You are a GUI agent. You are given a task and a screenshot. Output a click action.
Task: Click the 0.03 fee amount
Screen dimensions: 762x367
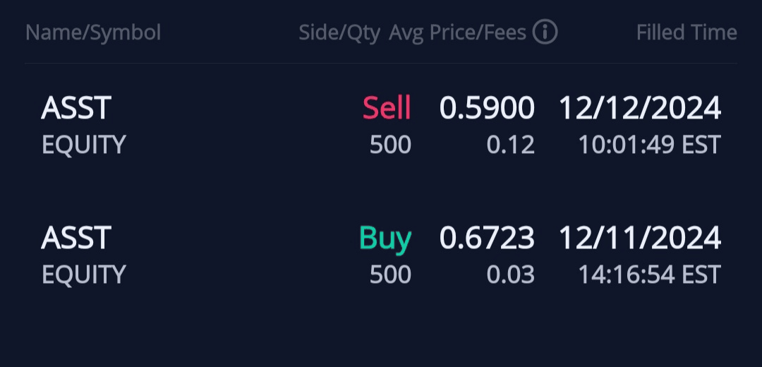511,275
